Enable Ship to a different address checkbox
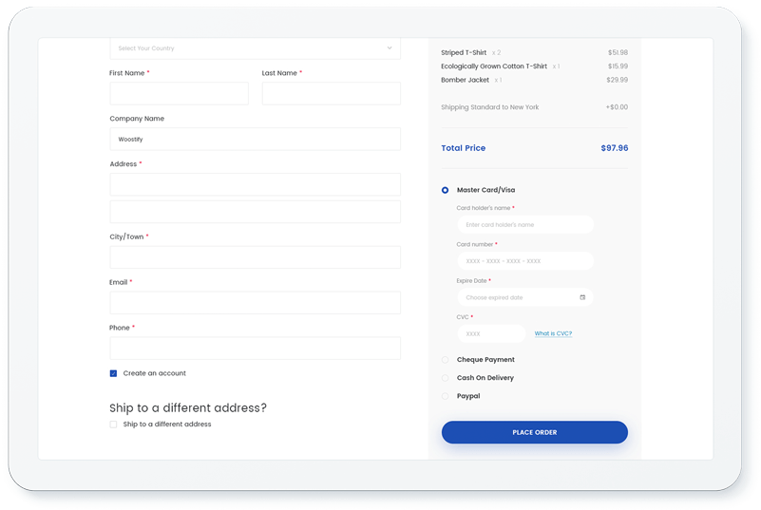 click(x=113, y=425)
